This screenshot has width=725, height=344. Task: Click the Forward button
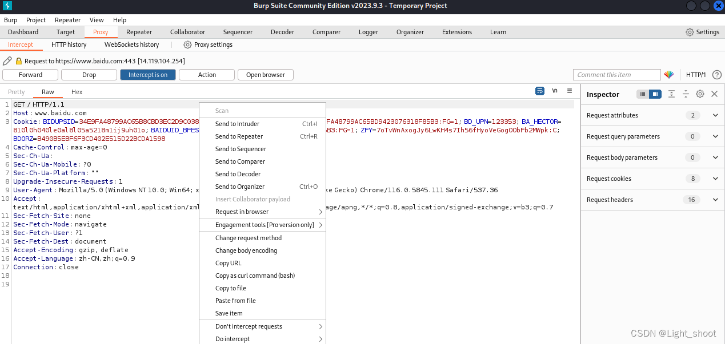pos(30,75)
